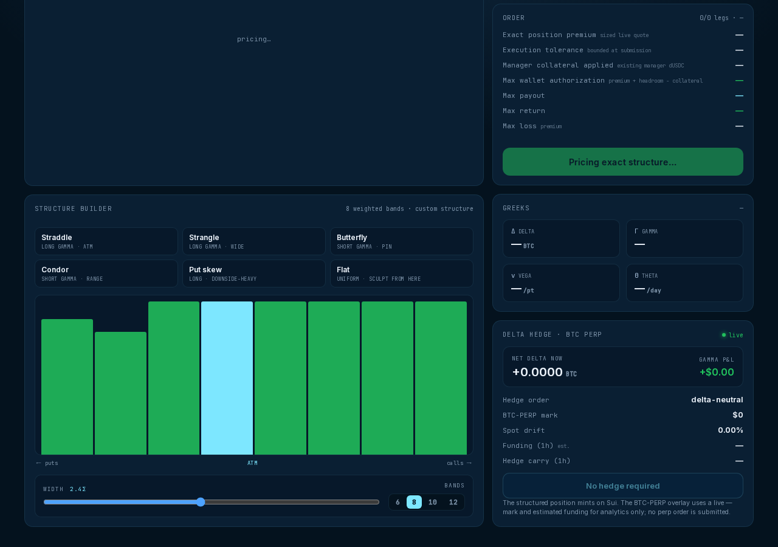Click the green live status dot
This screenshot has width=778, height=547.
coord(724,335)
